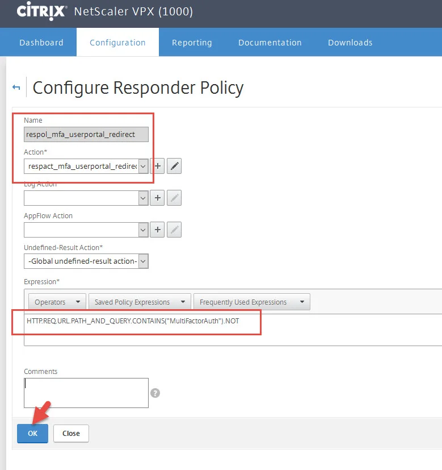Screen dimensions: 442x470
Task: Click the Citrix logo
Action: point(41,11)
